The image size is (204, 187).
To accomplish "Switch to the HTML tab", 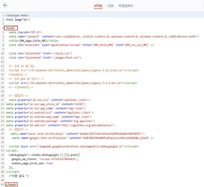I will [98, 6].
